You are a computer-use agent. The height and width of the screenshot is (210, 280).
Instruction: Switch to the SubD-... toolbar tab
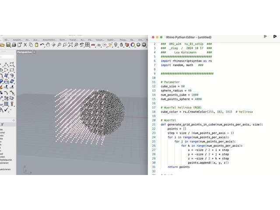111,40
